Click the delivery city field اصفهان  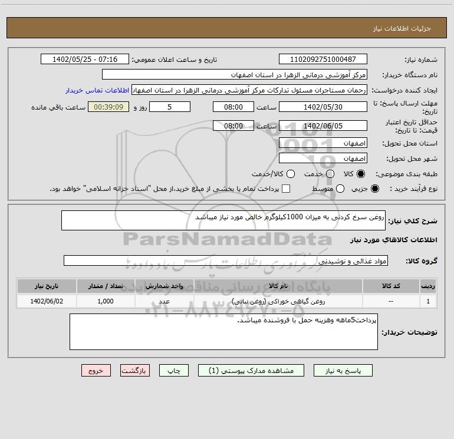[323, 159]
